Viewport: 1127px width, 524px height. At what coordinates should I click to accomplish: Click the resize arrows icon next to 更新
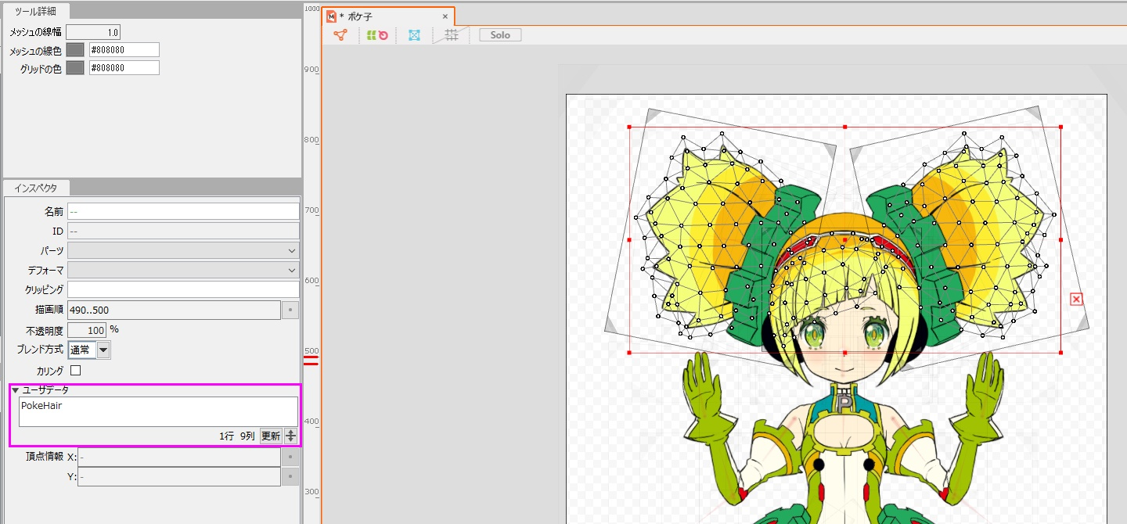click(x=290, y=436)
